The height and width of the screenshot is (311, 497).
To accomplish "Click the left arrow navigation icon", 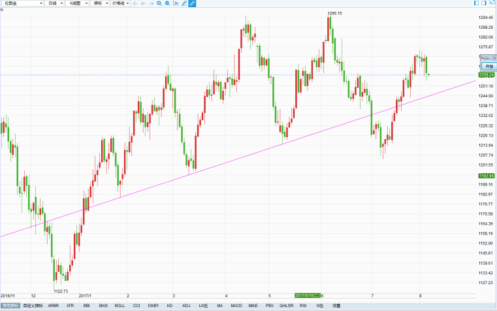I will coord(144,3).
